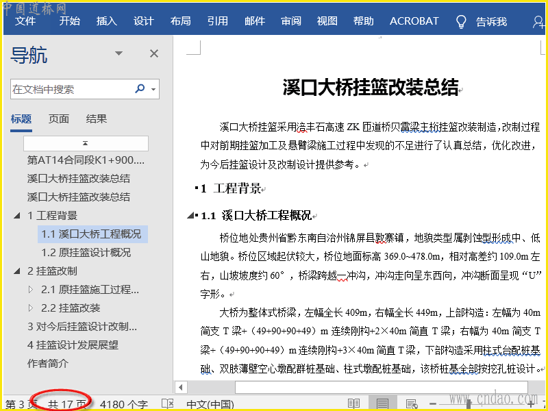Open the 文件 menu

pos(25,21)
